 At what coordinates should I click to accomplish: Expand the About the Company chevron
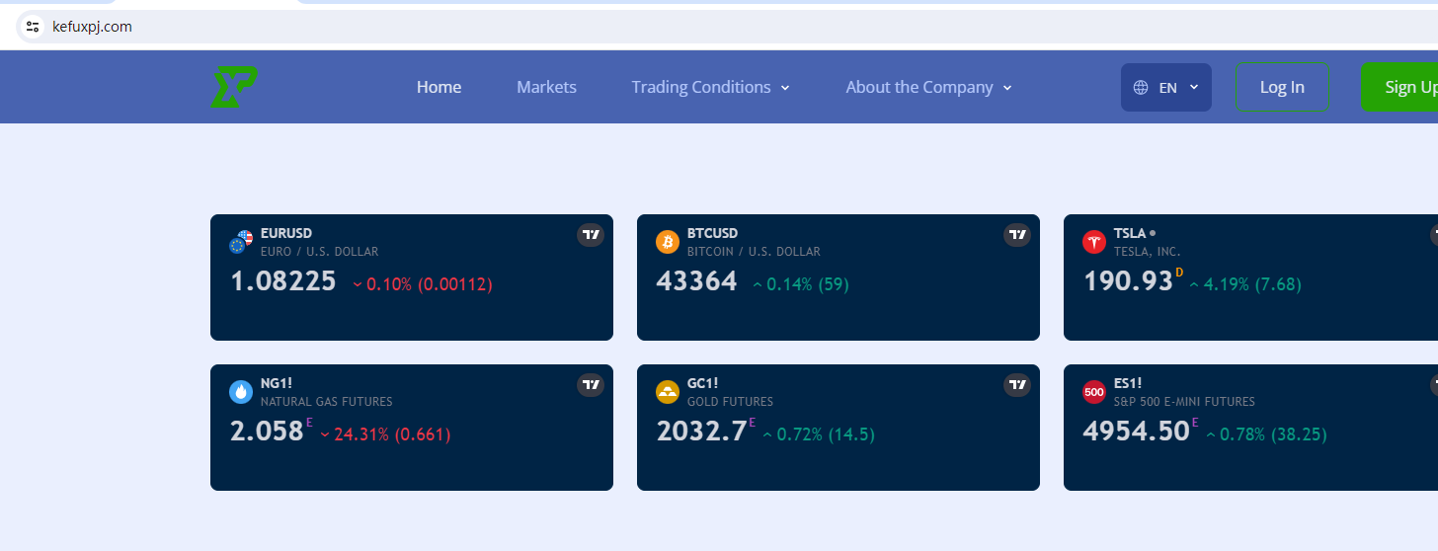click(x=1007, y=88)
